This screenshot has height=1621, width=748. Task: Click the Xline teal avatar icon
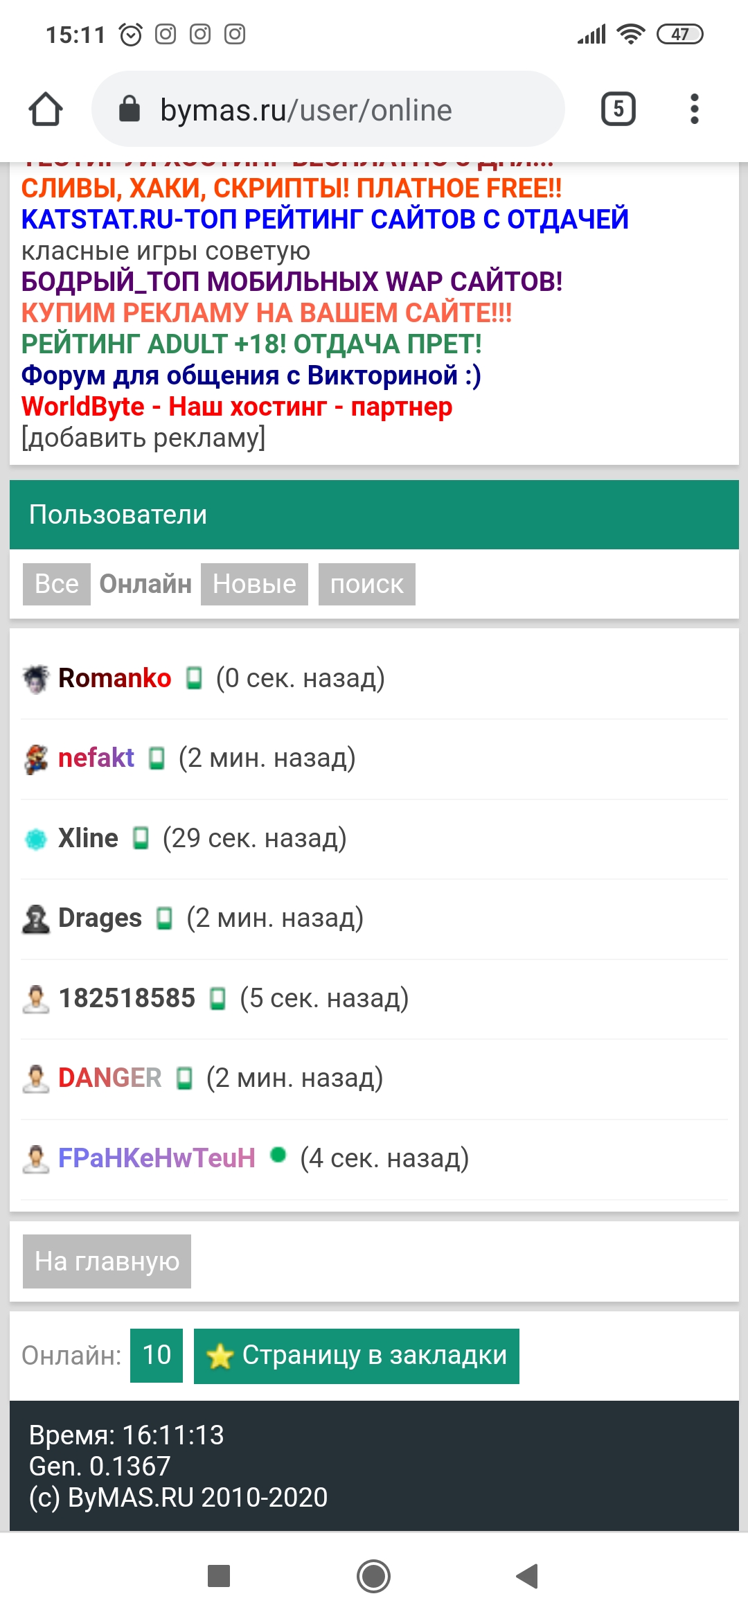coord(36,839)
